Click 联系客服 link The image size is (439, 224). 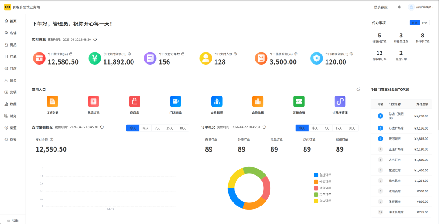[381, 7]
